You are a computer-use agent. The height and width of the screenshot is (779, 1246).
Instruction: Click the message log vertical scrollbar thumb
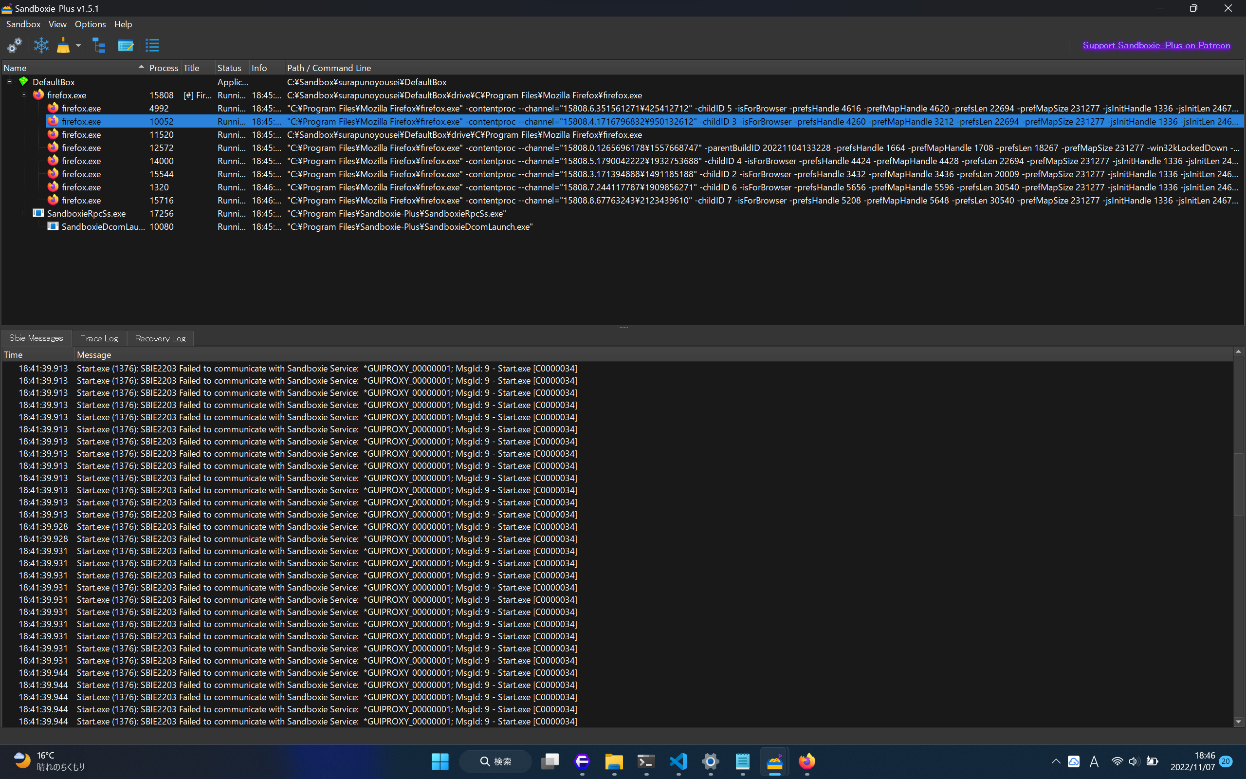coord(1238,484)
